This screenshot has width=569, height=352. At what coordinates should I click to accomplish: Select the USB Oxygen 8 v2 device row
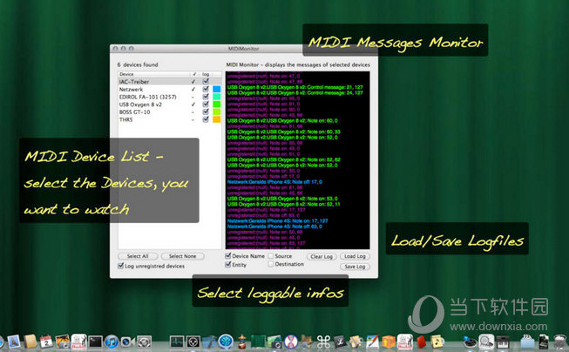[169, 105]
